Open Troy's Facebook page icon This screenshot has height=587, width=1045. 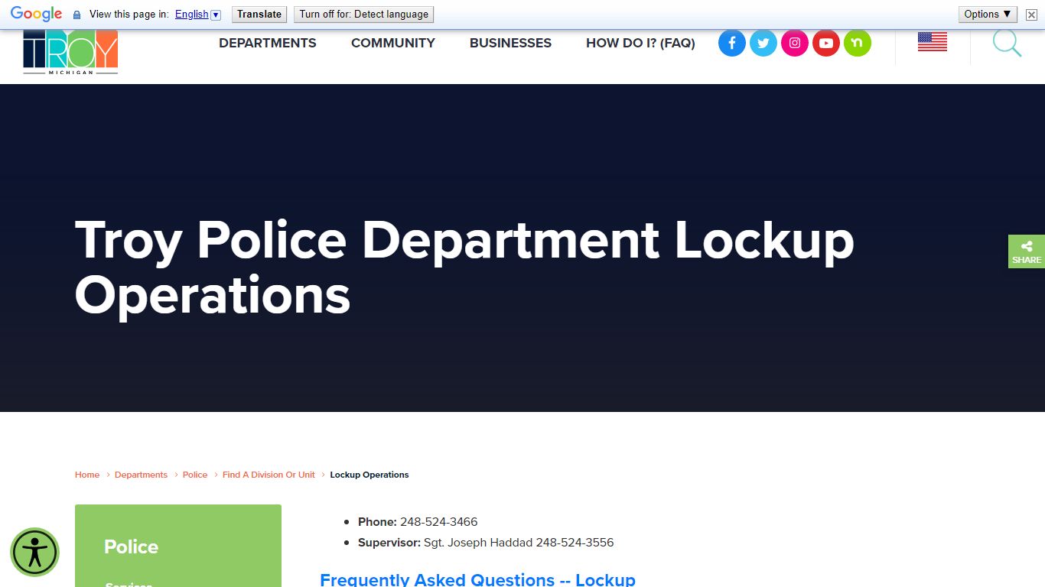(732, 43)
